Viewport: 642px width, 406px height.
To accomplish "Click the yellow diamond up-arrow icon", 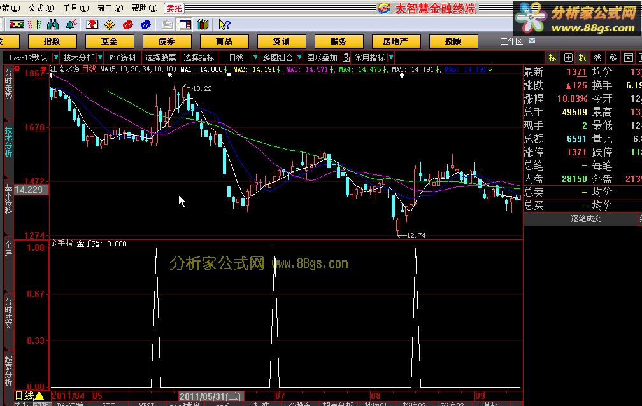I will pyautogui.click(x=110, y=25).
